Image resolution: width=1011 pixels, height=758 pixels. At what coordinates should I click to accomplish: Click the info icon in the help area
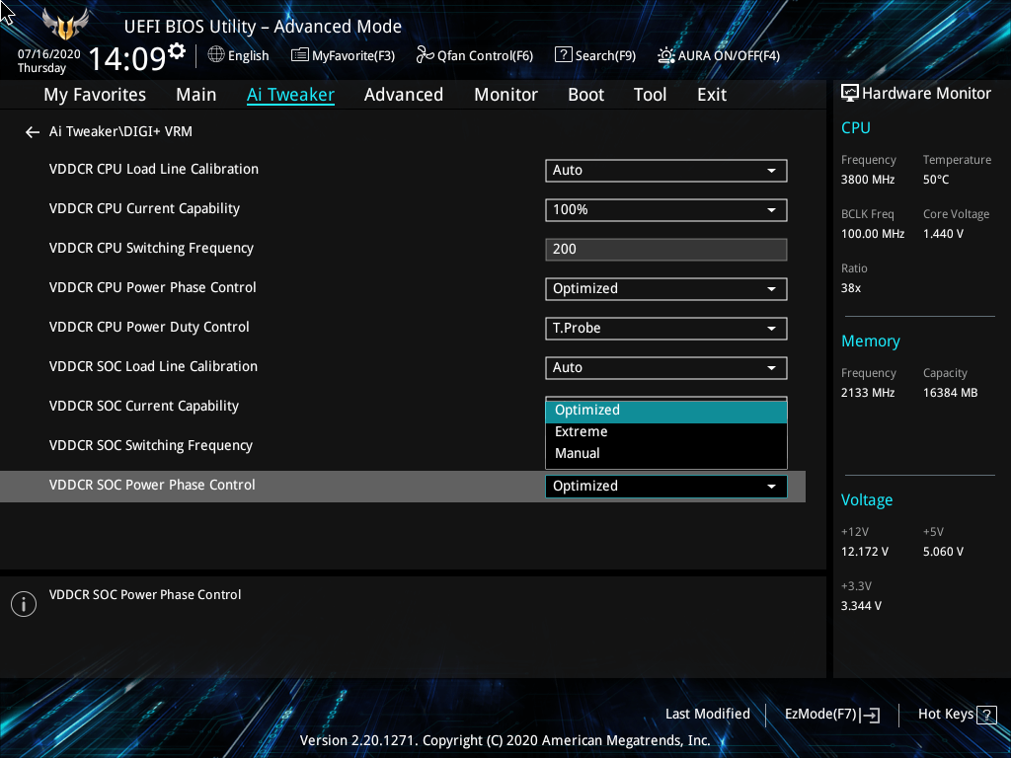[x=24, y=604]
